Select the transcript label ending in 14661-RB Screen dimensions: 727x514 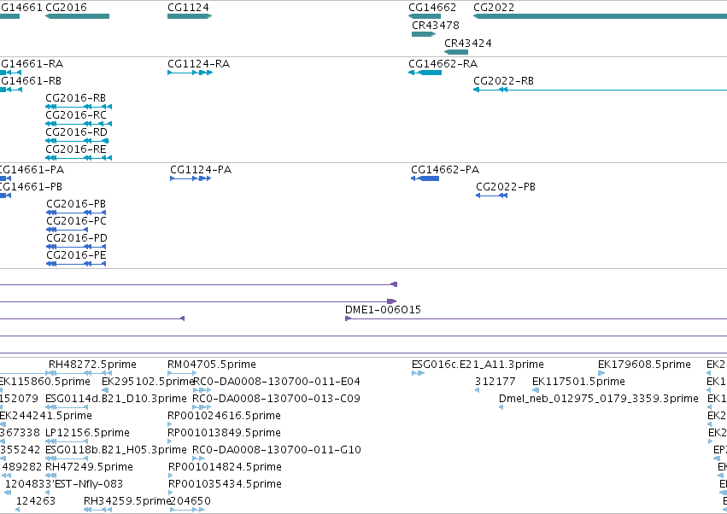(31, 80)
